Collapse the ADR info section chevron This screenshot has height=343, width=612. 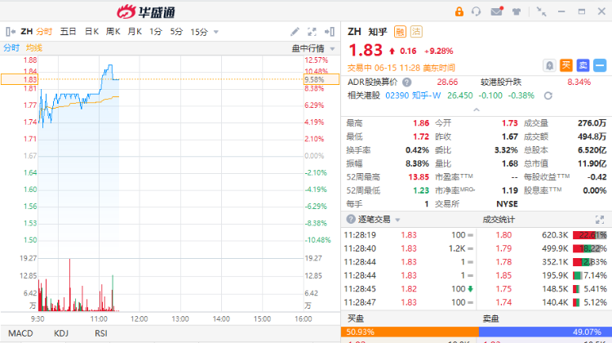477,109
